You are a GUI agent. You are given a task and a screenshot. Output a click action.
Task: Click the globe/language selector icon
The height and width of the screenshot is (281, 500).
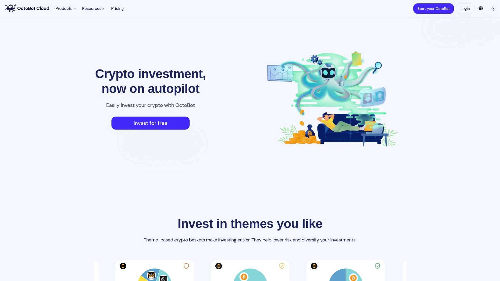(x=481, y=8)
